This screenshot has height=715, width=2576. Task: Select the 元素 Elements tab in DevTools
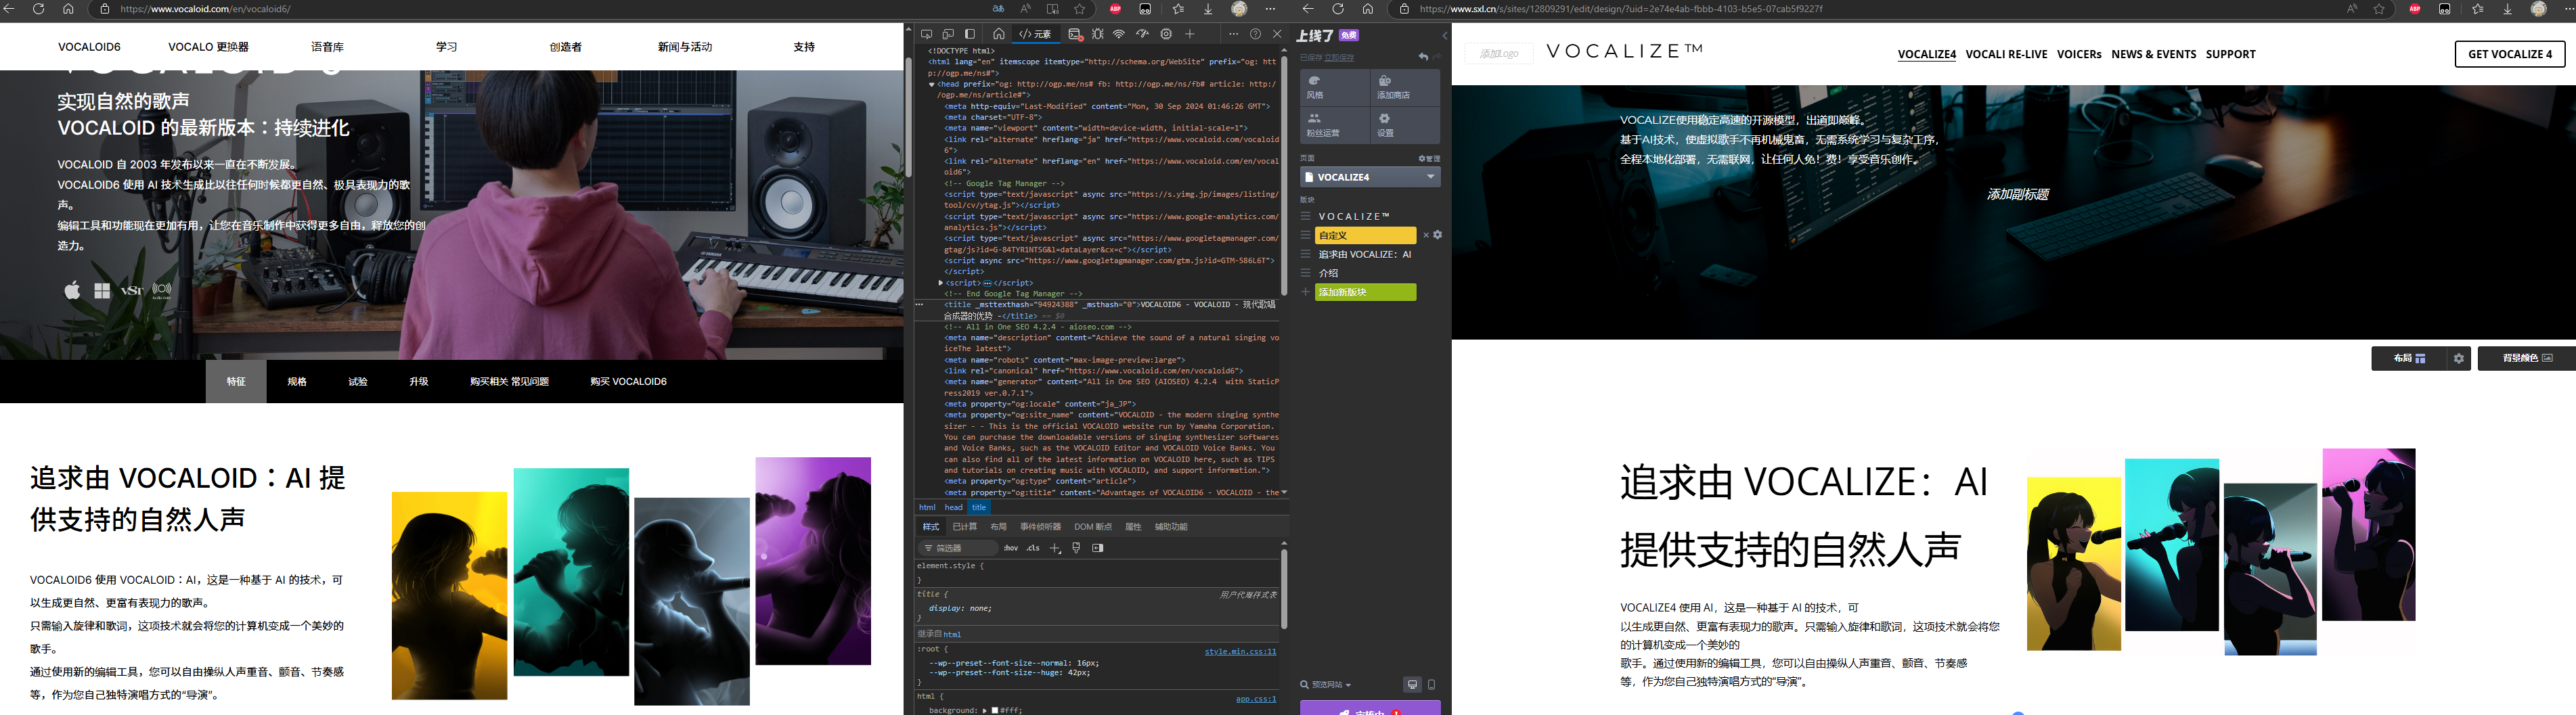tap(1035, 34)
